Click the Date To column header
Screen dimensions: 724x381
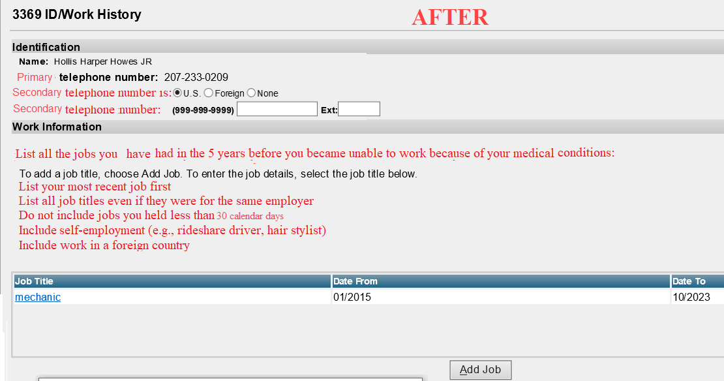pyautogui.click(x=697, y=281)
